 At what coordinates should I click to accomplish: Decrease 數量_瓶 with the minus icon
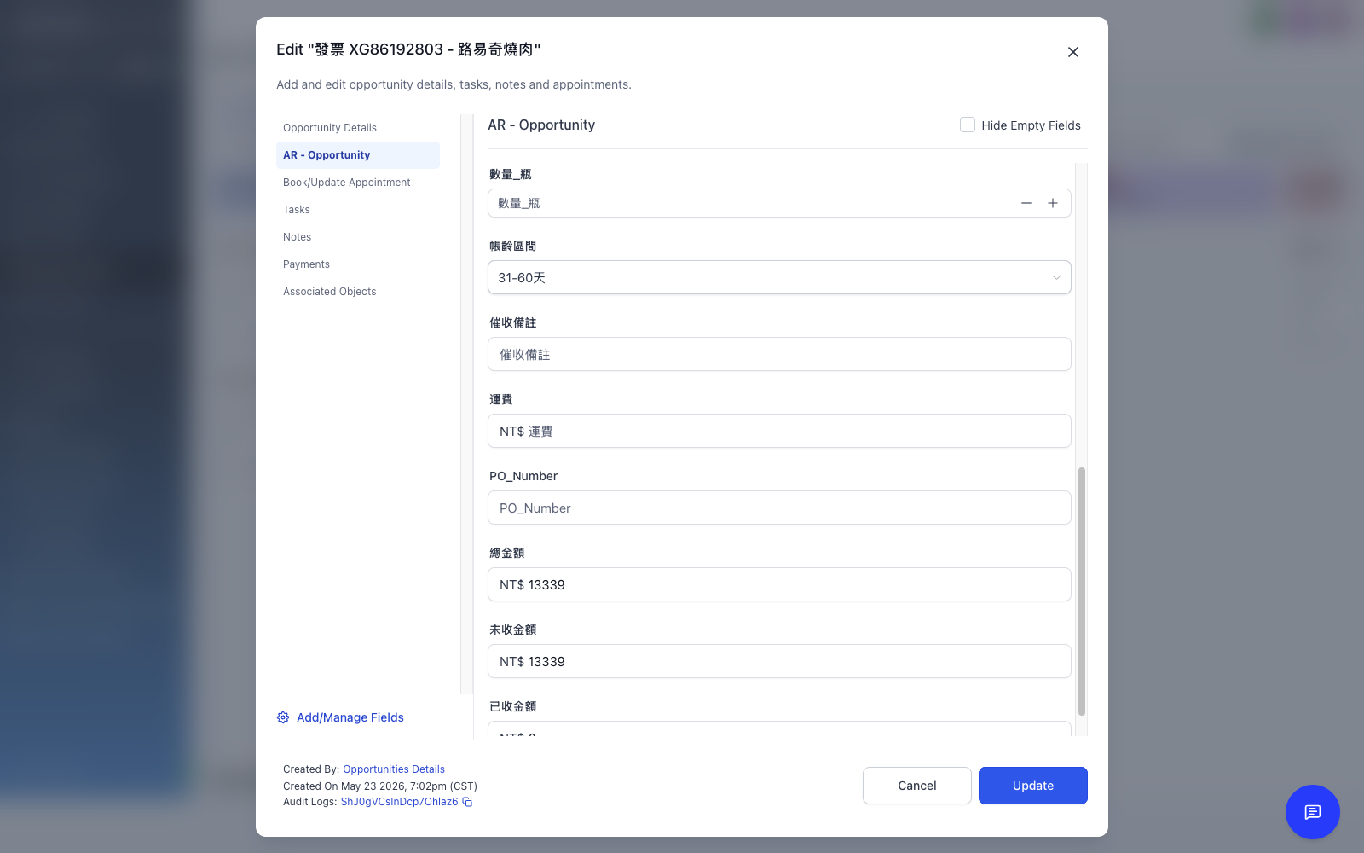pos(1026,203)
